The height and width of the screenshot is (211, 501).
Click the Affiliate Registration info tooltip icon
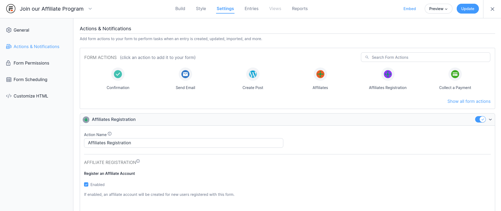[138, 161]
